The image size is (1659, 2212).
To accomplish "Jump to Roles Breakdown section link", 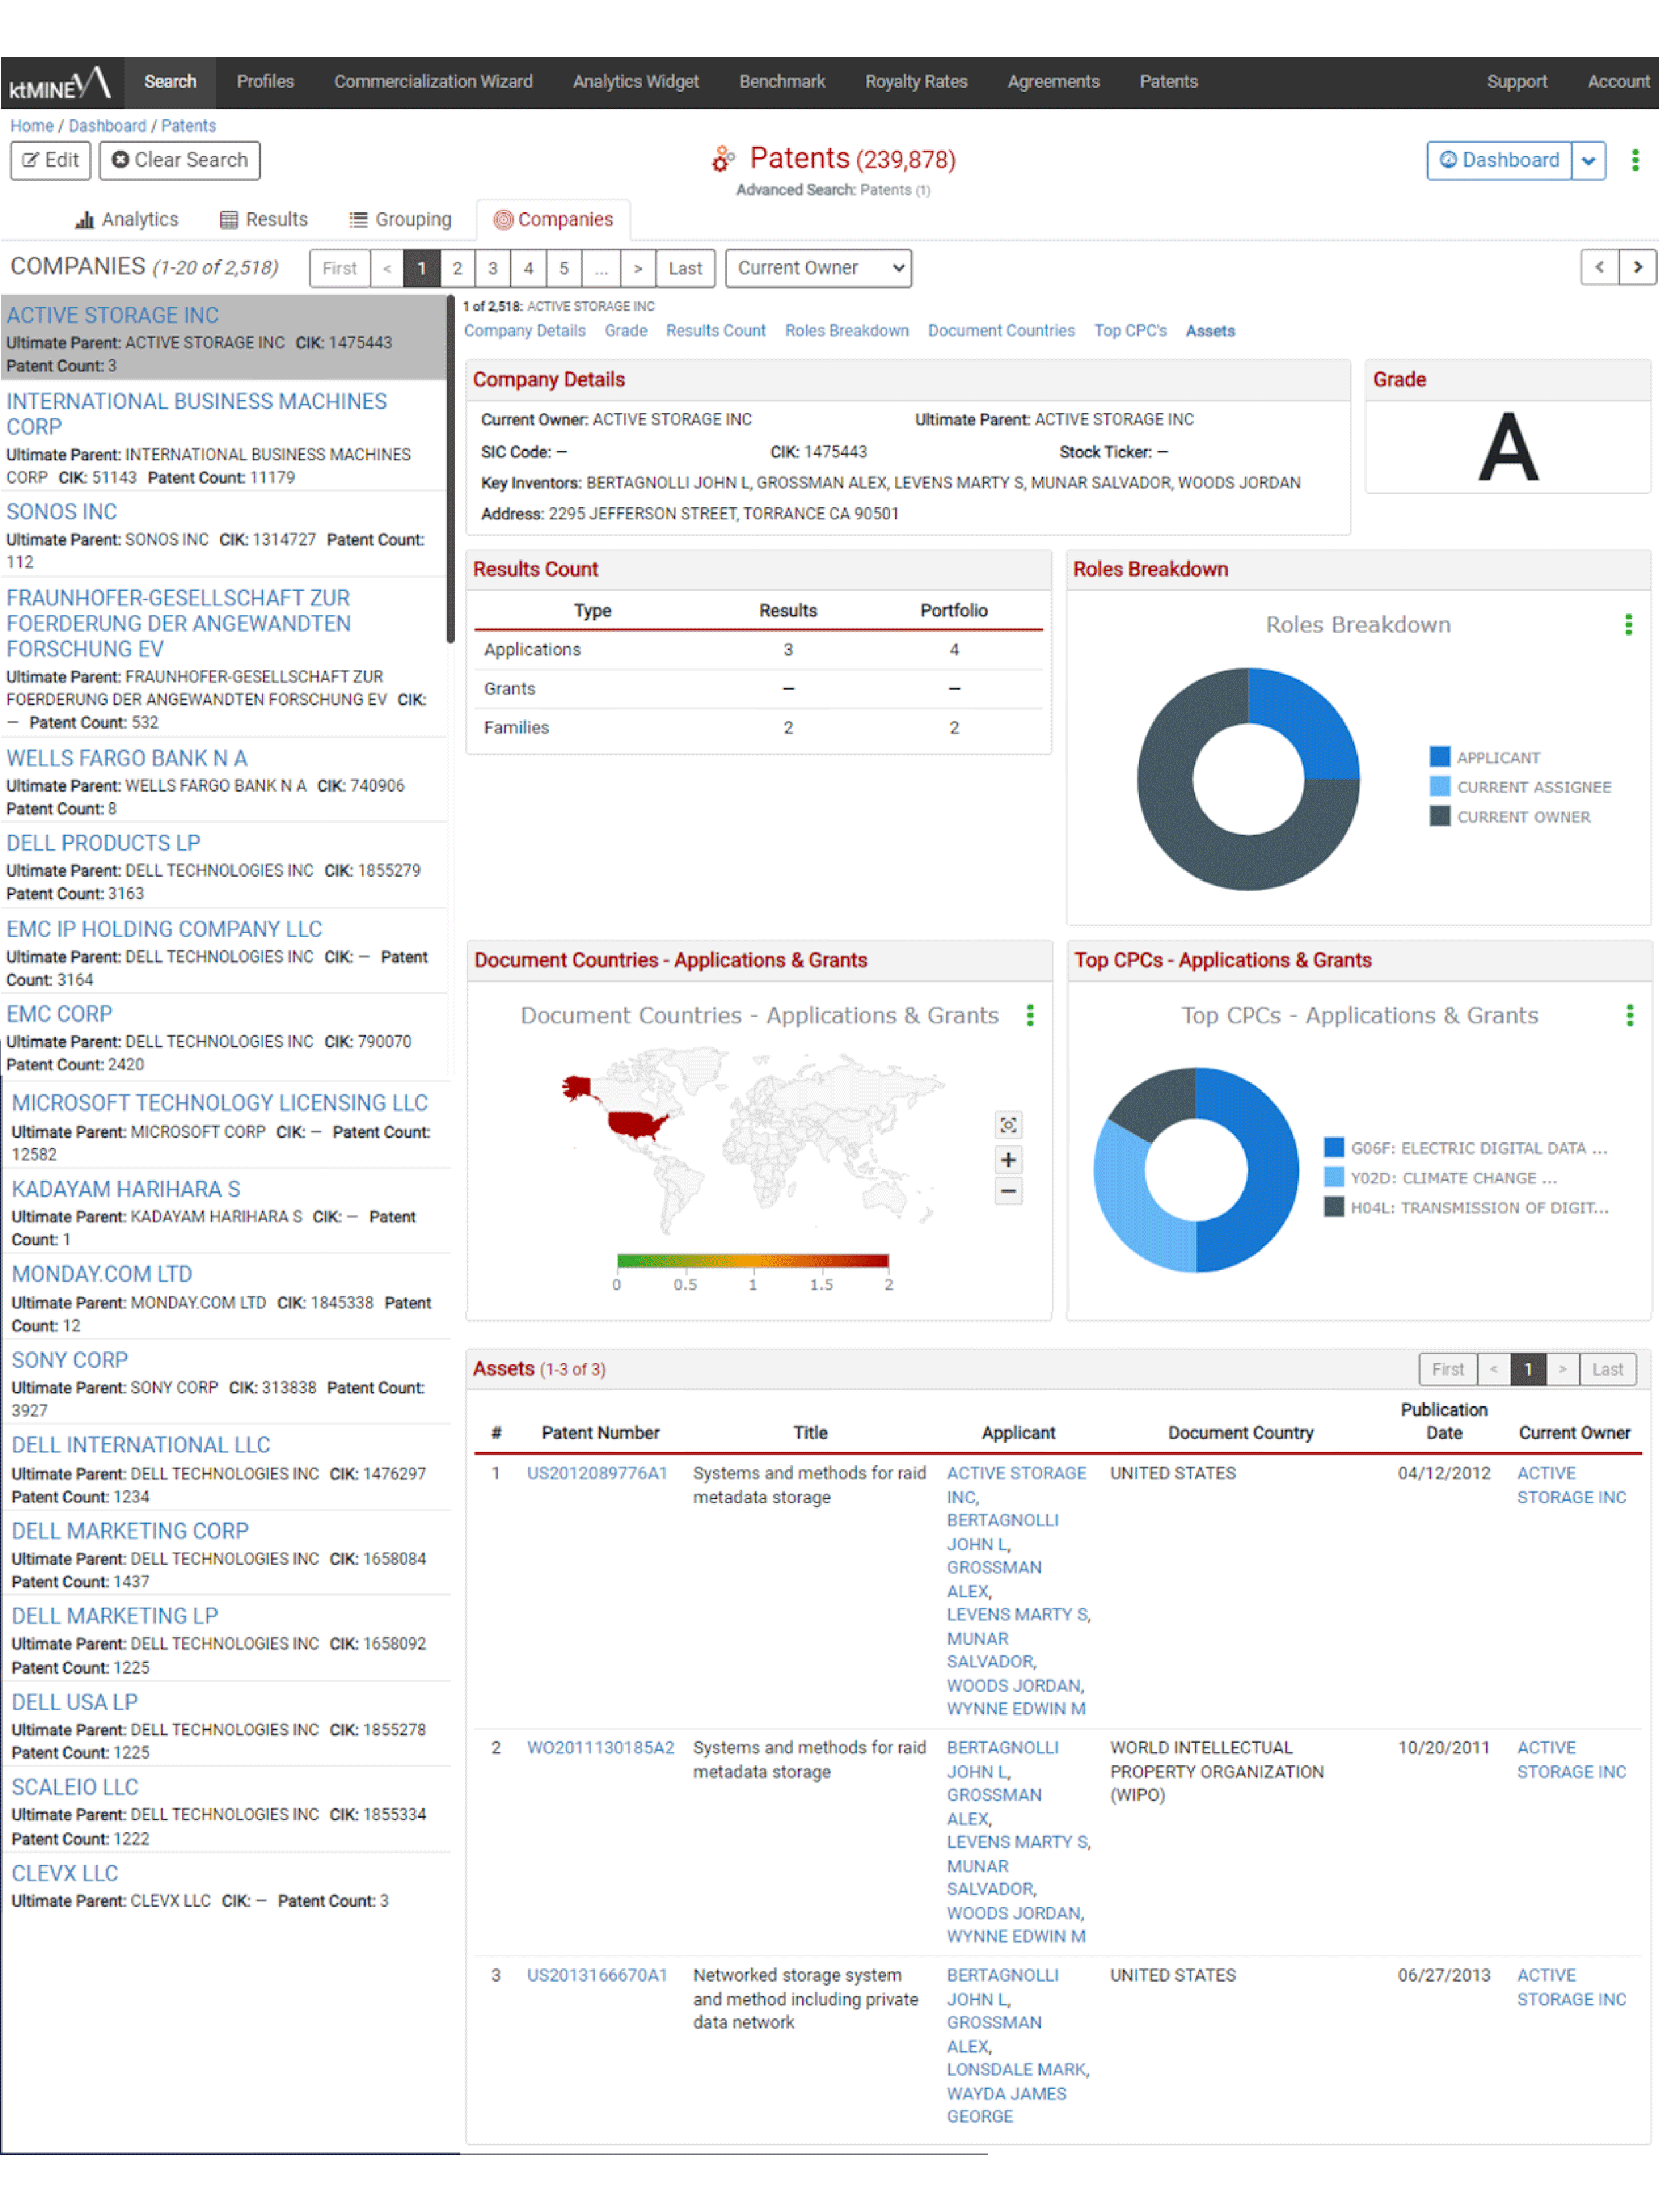I will 847,331.
